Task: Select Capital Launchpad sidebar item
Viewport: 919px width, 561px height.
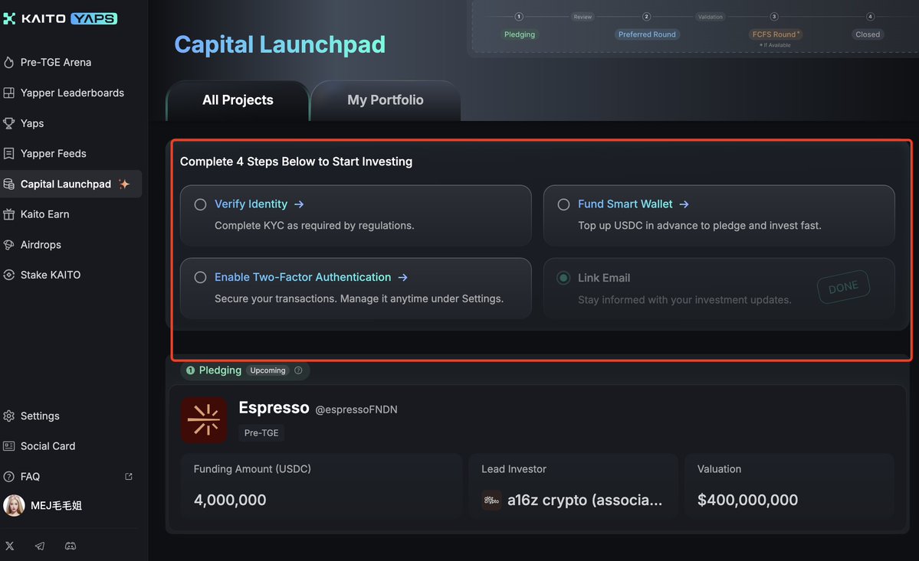Action: coord(71,184)
